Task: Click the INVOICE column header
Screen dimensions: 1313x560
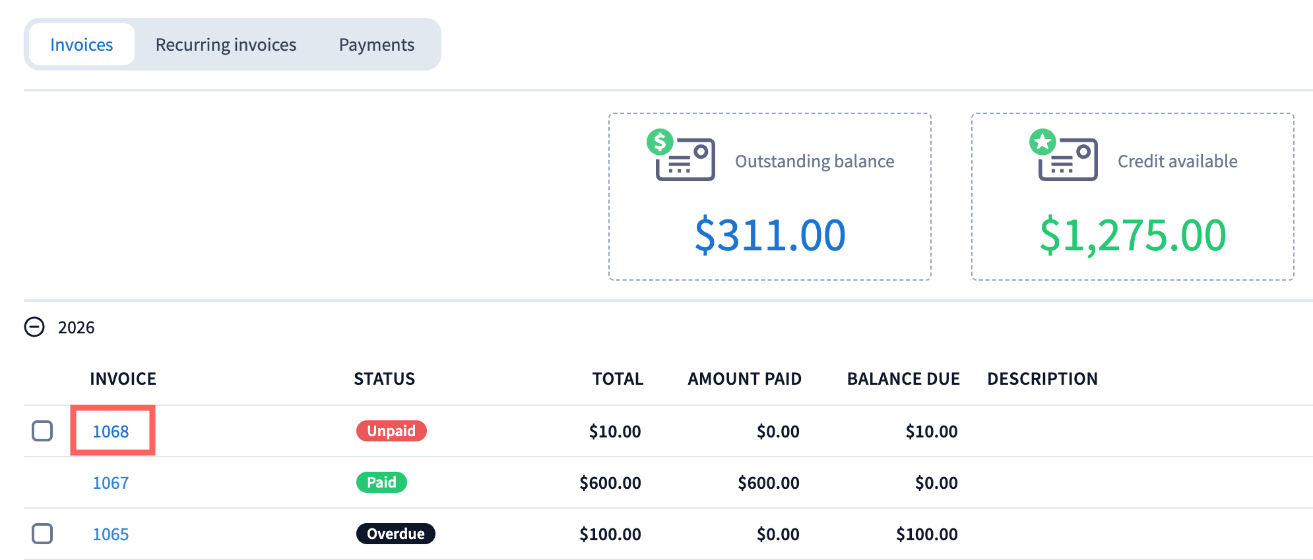Action: pos(123,379)
